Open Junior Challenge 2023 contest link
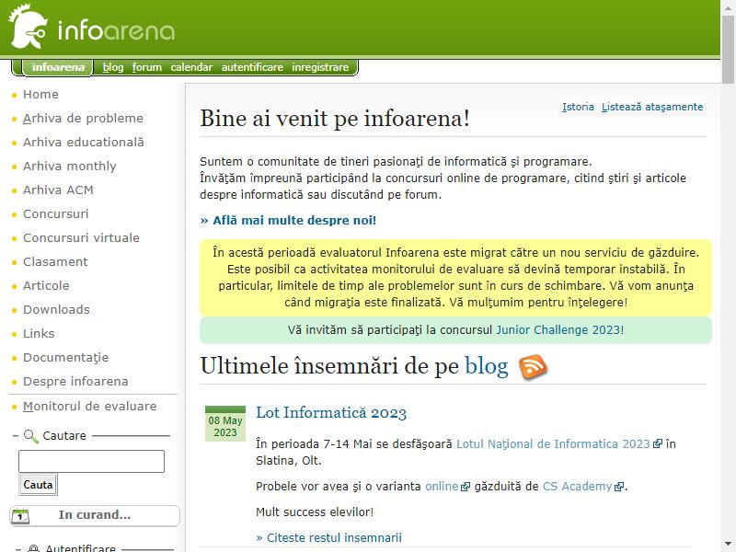 (x=558, y=330)
